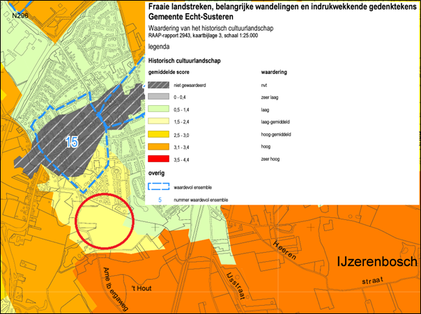Click the 'Gemeente Echt-Susteren' title text

(191, 17)
